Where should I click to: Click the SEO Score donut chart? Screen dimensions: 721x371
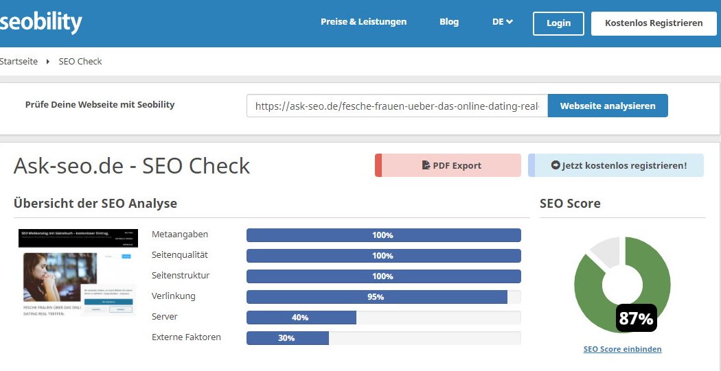coord(622,285)
